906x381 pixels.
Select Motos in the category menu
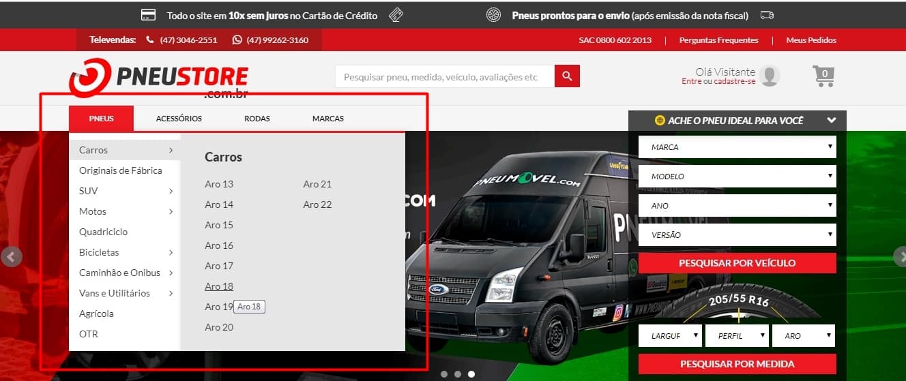[93, 211]
